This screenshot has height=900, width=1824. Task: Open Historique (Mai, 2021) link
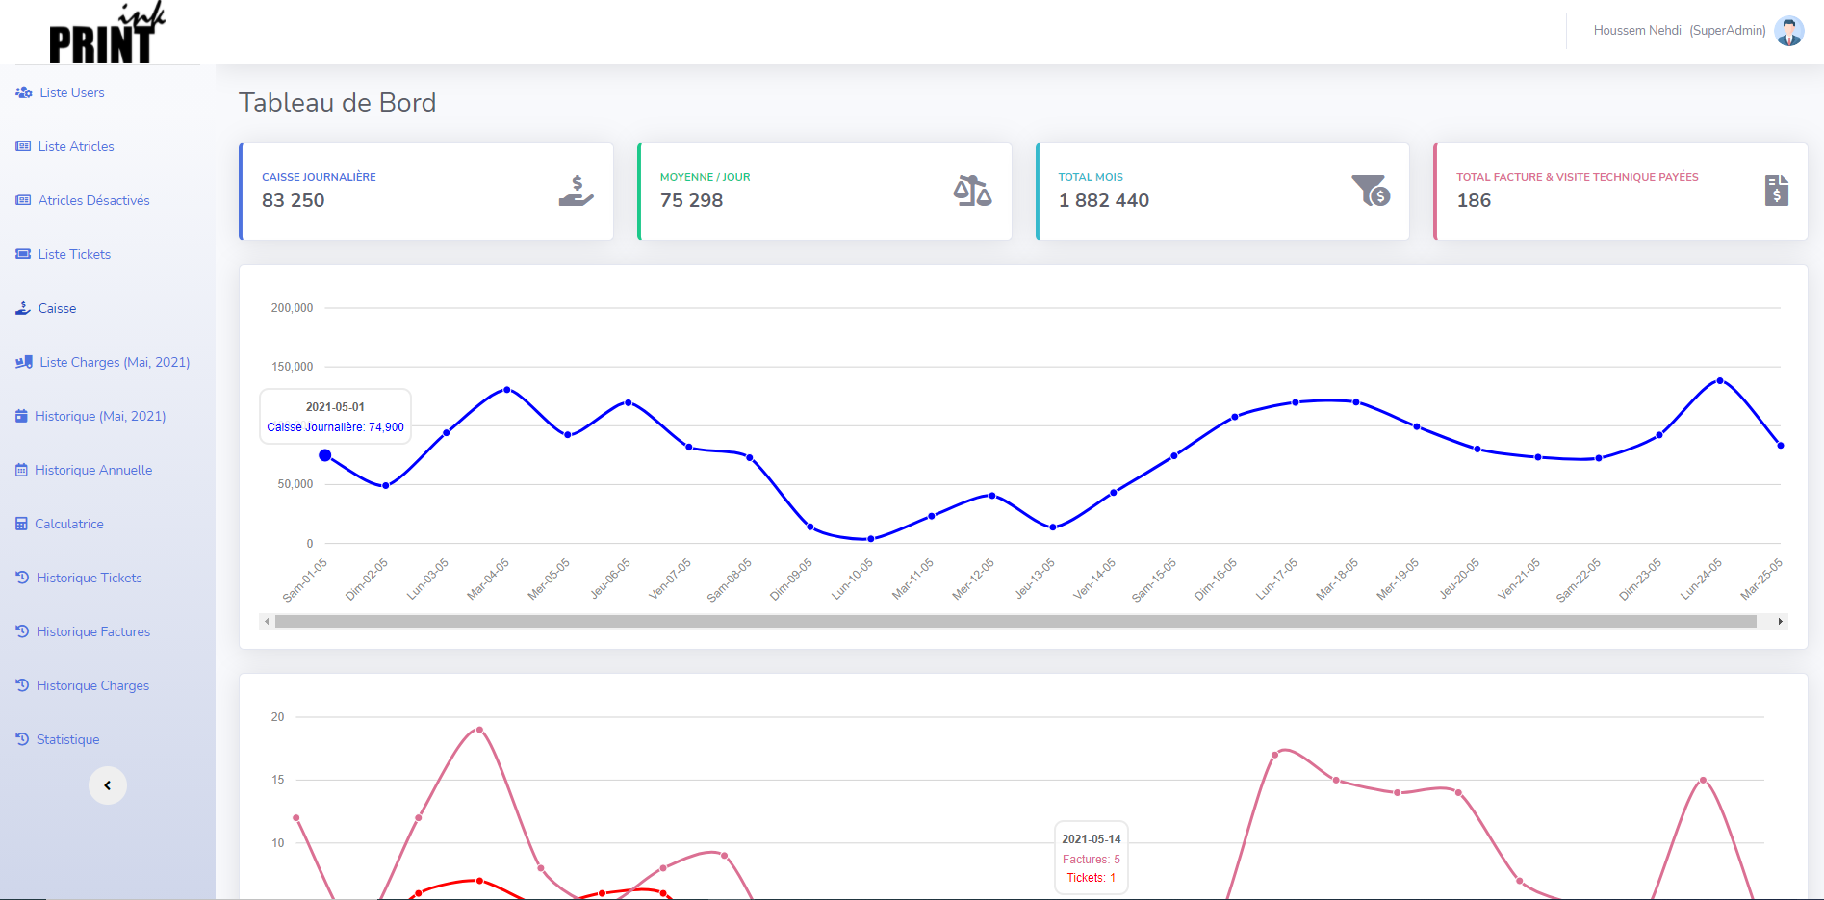click(x=100, y=416)
